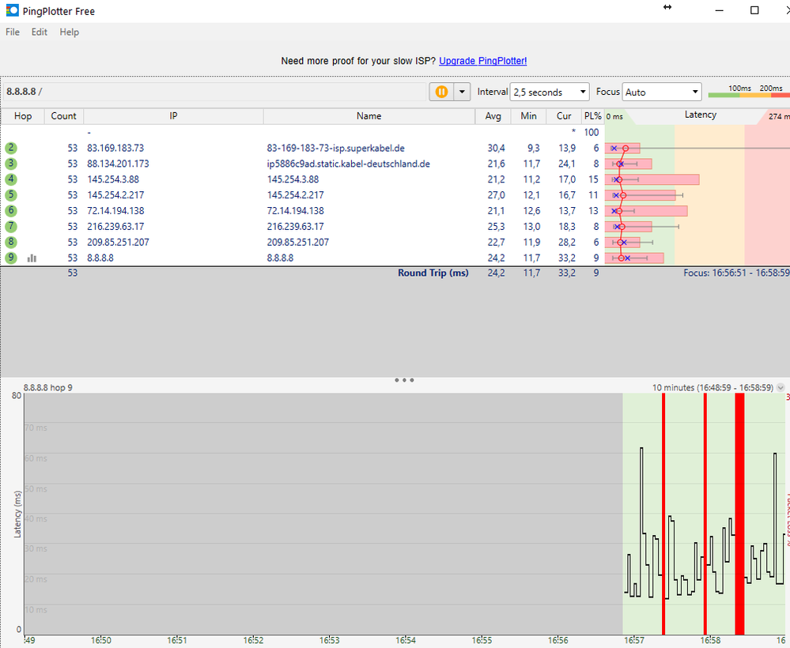Click the PingPlotter app icon in title bar
The height and width of the screenshot is (648, 790).
coord(12,10)
